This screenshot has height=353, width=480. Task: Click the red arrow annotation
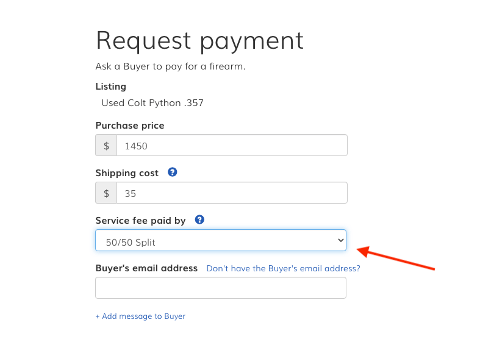[396, 257]
